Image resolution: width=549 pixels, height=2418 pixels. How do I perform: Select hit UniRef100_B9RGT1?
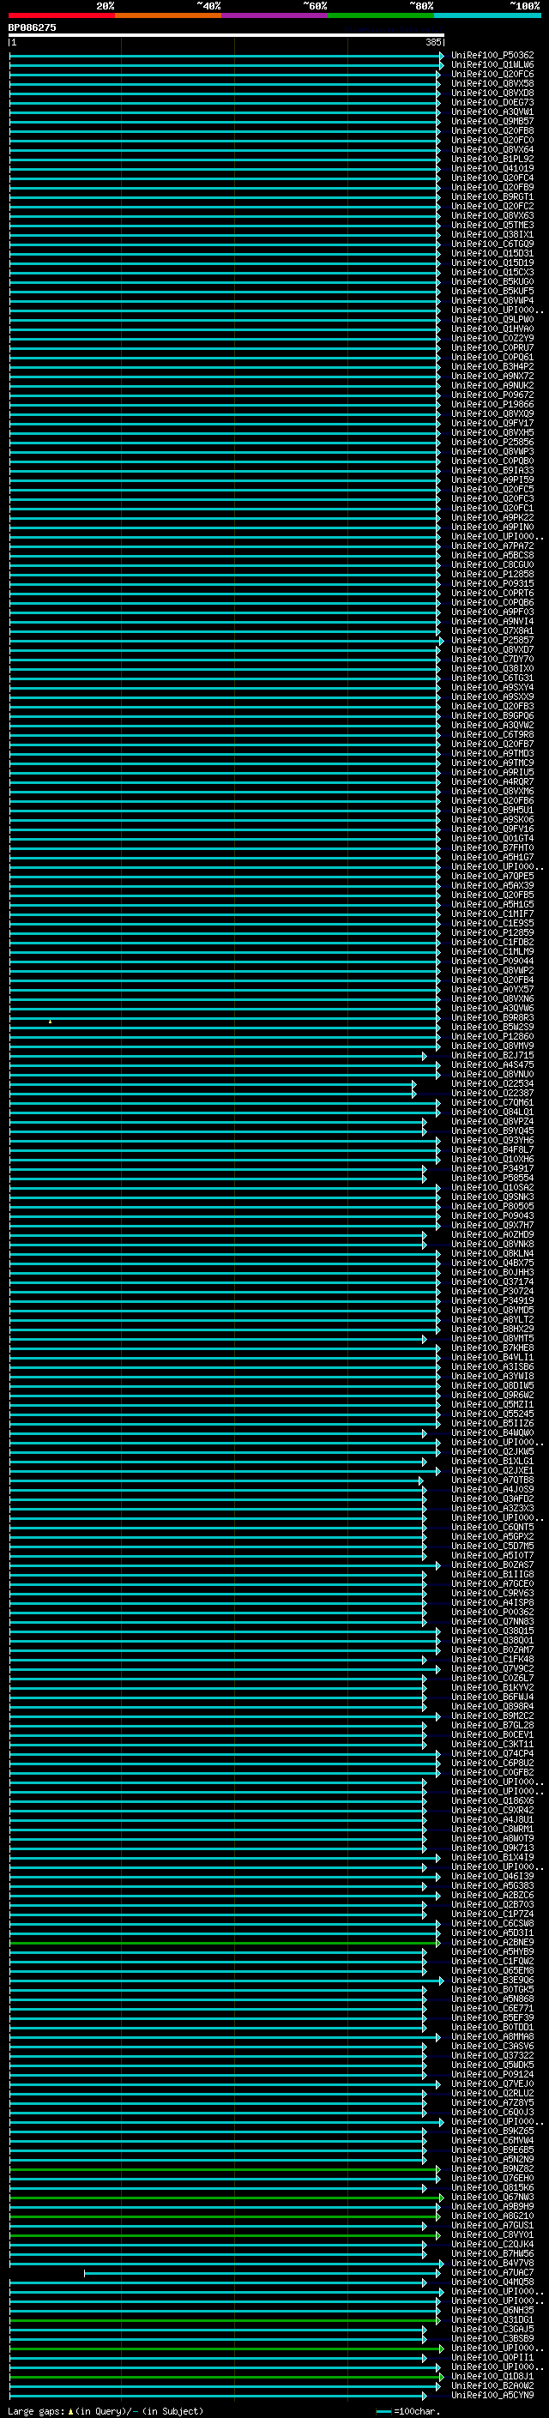coord(492,196)
